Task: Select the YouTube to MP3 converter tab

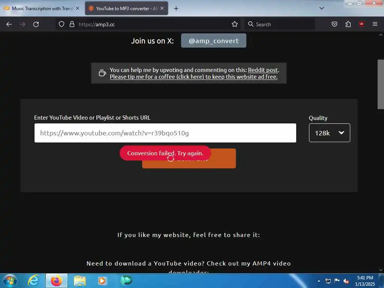Action: click(x=126, y=8)
